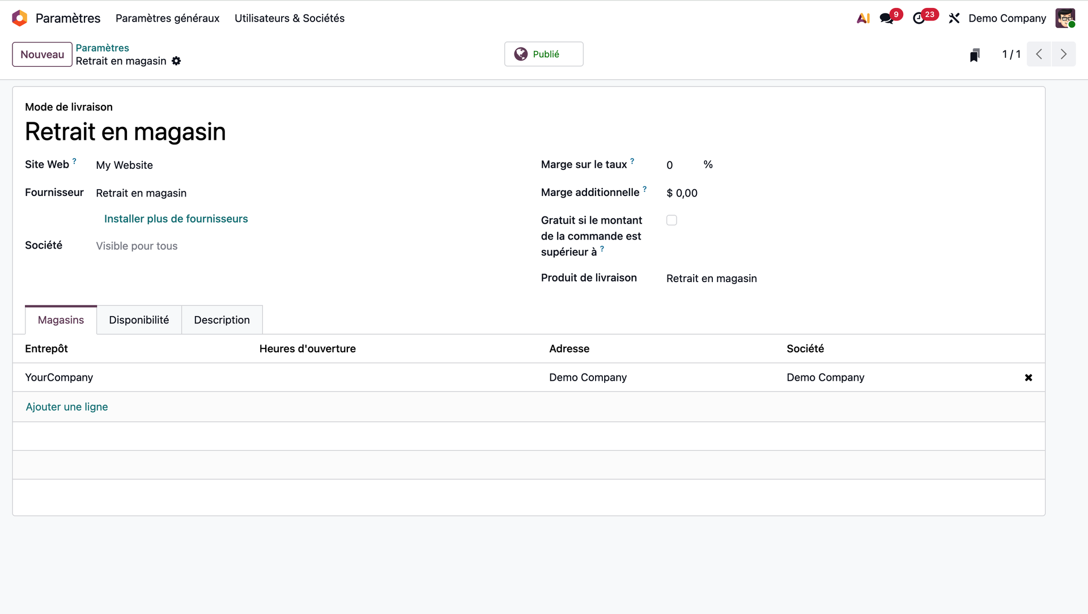Delete the YourCompany warehouse row
The height and width of the screenshot is (614, 1088).
1028,378
